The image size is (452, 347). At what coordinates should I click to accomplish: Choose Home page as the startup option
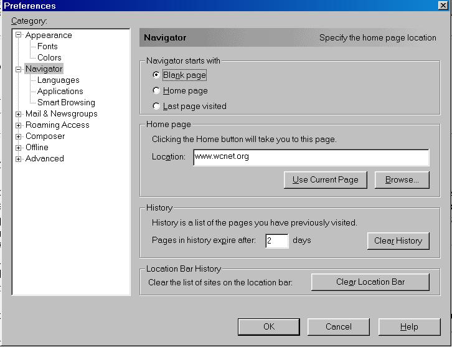click(156, 90)
